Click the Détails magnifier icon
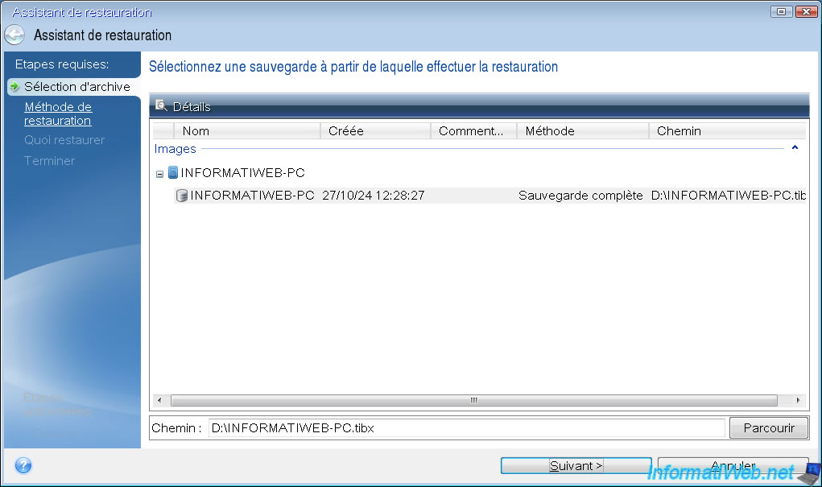Screen dimensions: 822x487 tap(161, 106)
